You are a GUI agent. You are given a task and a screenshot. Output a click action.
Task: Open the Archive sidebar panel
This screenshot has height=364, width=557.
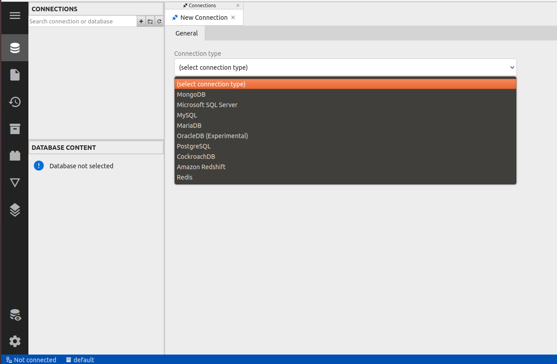(x=15, y=129)
